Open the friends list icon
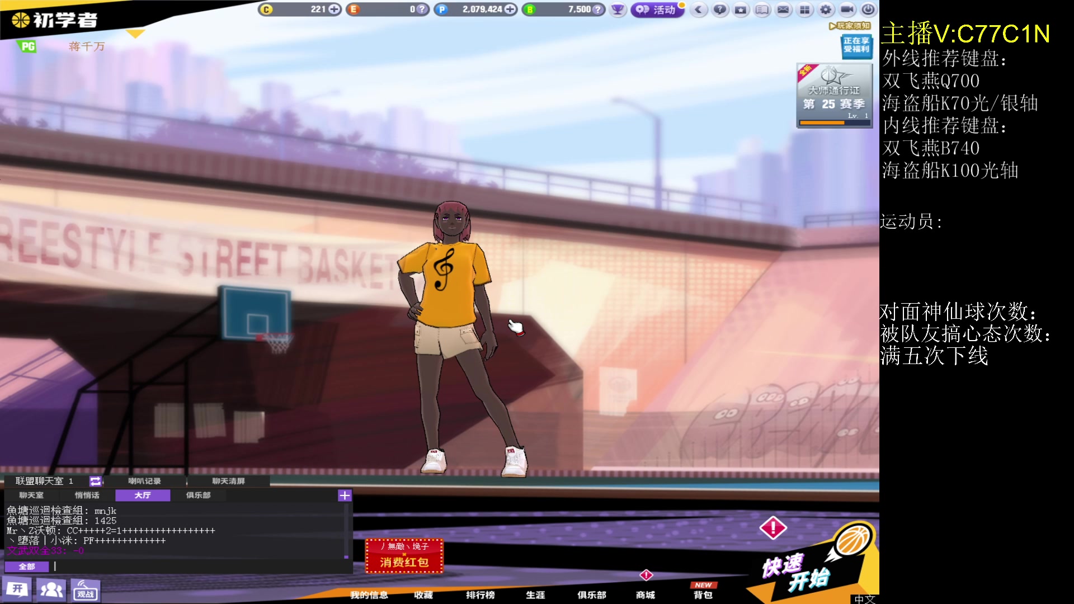This screenshot has width=1074, height=604. 51,590
